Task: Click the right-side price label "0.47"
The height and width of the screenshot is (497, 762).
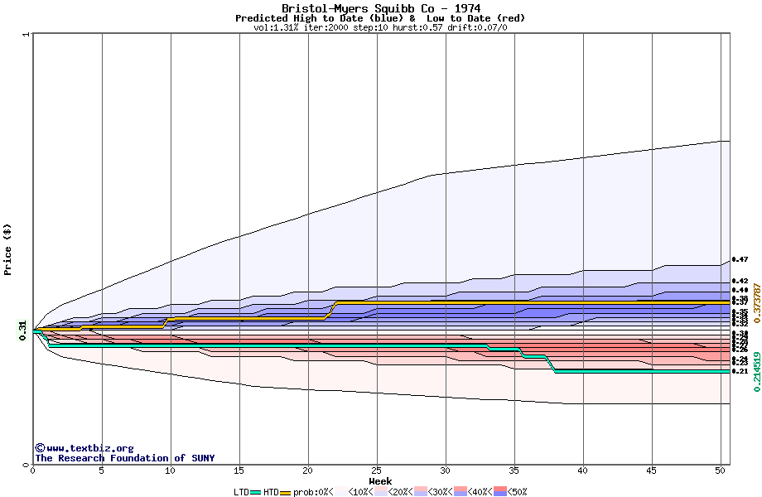Action: (740, 259)
